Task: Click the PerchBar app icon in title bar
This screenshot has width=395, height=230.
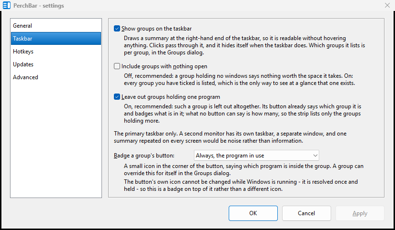Action: click(7, 5)
